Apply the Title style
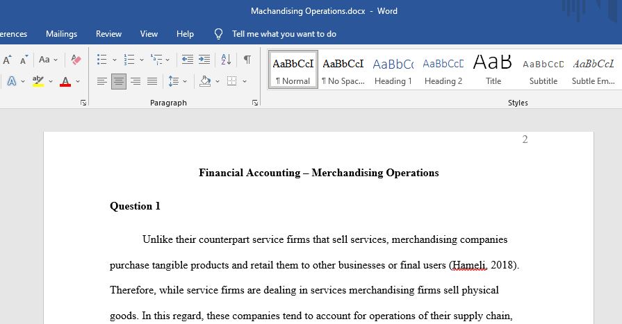 pos(493,70)
